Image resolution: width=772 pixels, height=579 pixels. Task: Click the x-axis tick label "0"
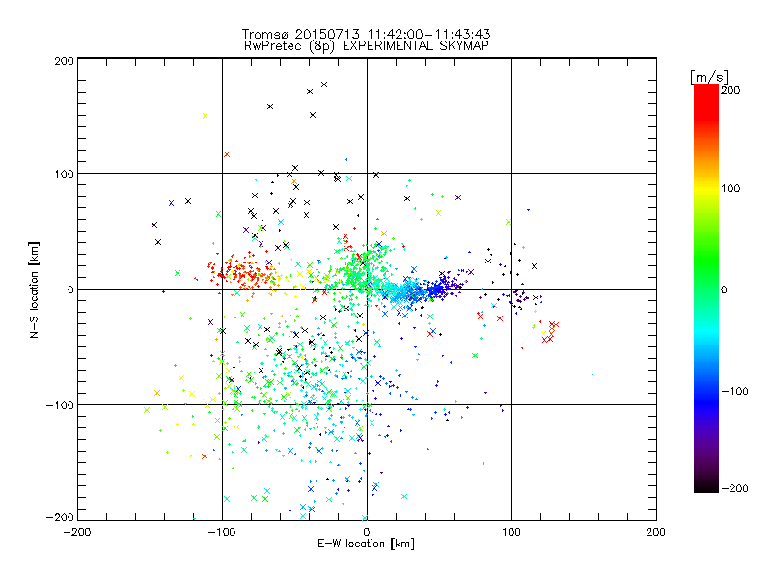pos(367,532)
